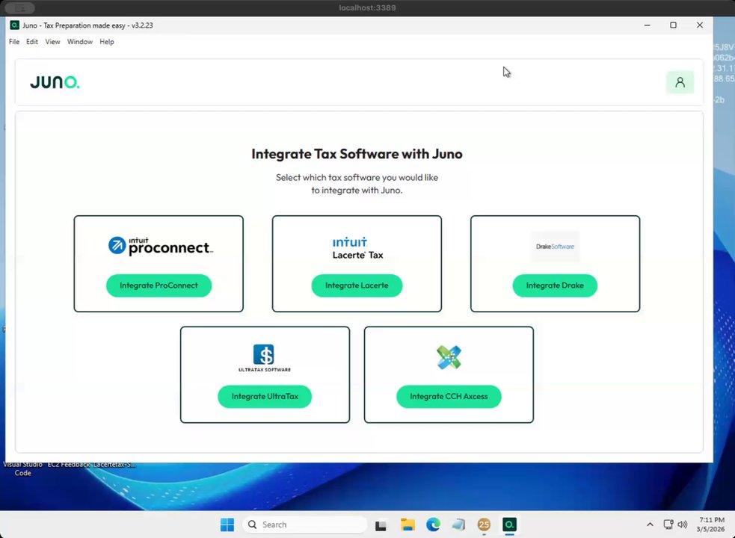
Task: Open File Explorer from taskbar
Action: tap(408, 525)
